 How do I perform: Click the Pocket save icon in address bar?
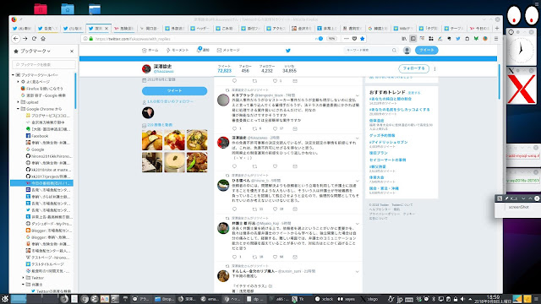[x=354, y=39]
